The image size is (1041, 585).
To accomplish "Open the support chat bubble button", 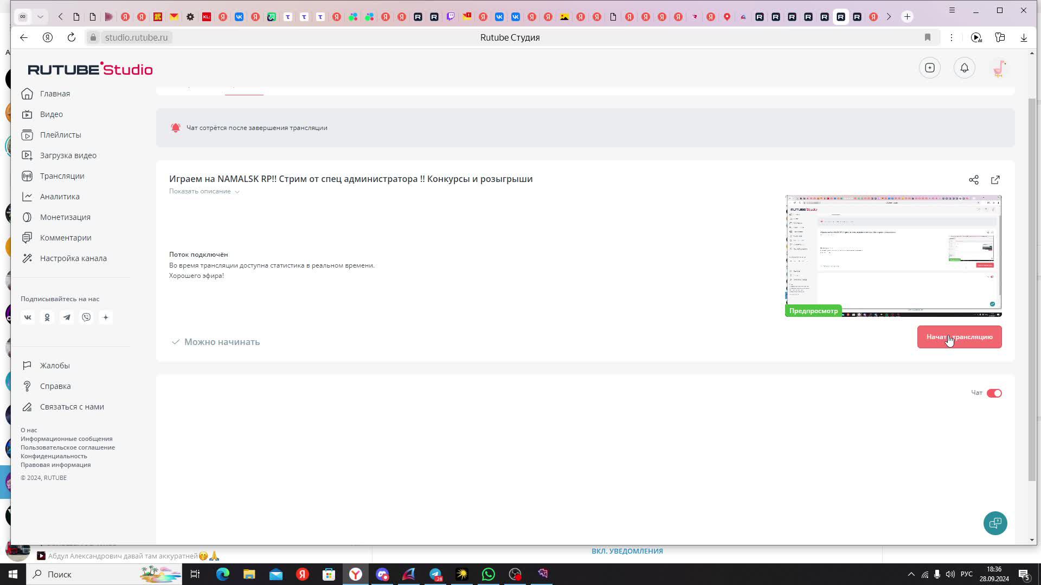I will 995,523.
